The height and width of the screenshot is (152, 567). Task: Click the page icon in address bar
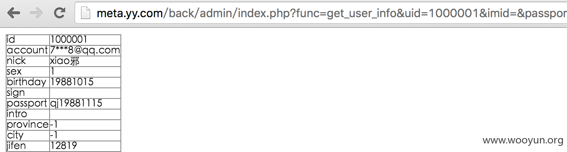[x=85, y=13]
